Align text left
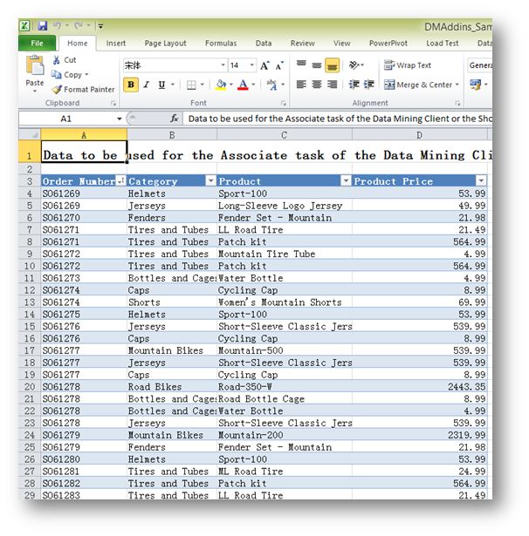 [x=301, y=85]
